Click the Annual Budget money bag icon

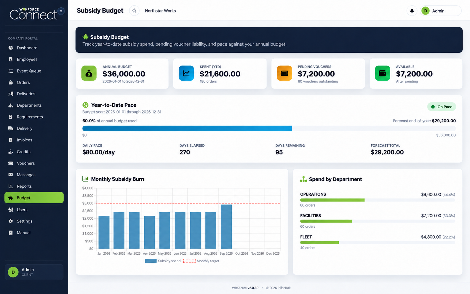pyautogui.click(x=89, y=73)
